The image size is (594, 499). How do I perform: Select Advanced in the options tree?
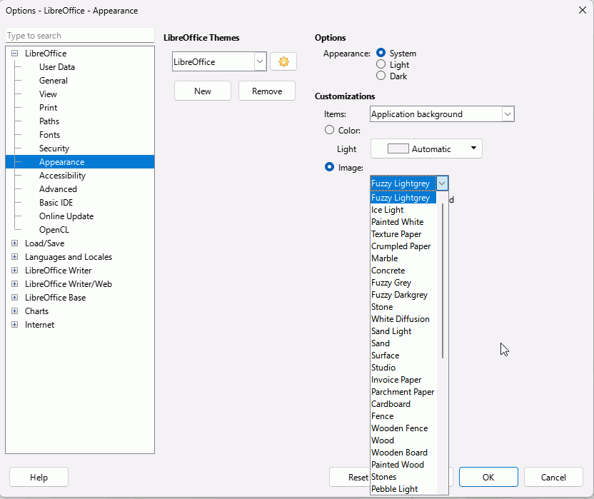(x=58, y=189)
